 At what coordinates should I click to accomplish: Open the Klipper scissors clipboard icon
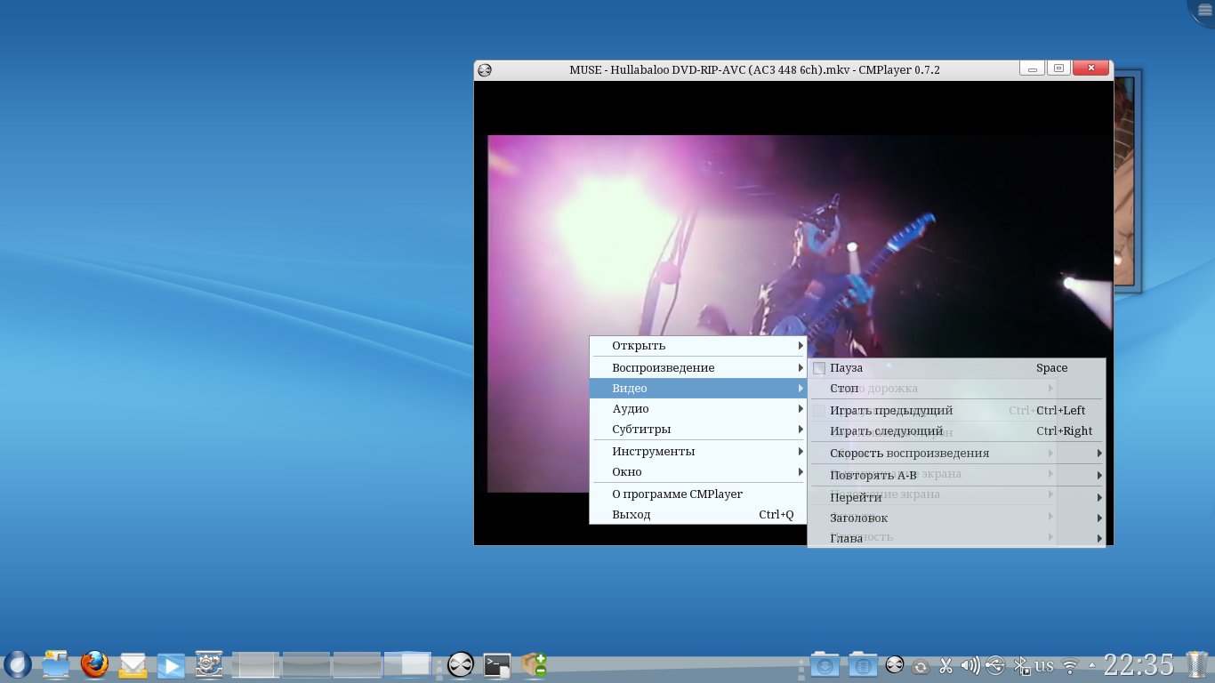point(945,664)
